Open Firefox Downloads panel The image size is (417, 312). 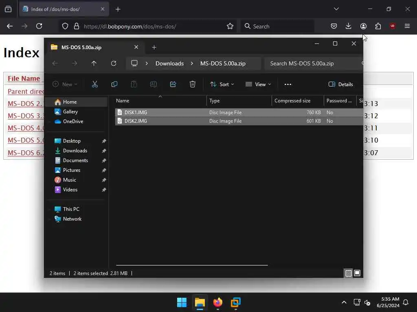[x=349, y=26]
